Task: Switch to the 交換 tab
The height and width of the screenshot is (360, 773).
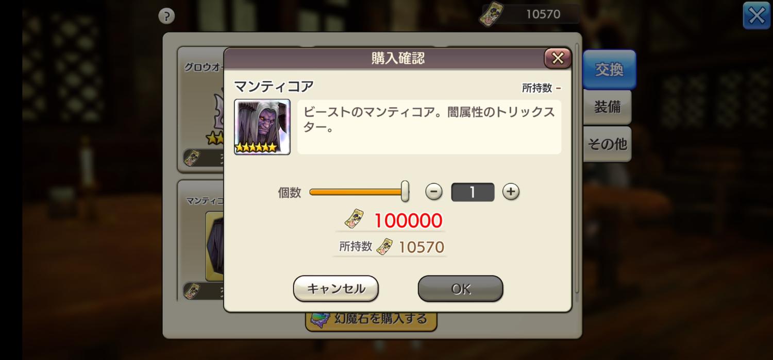Action: [x=609, y=70]
